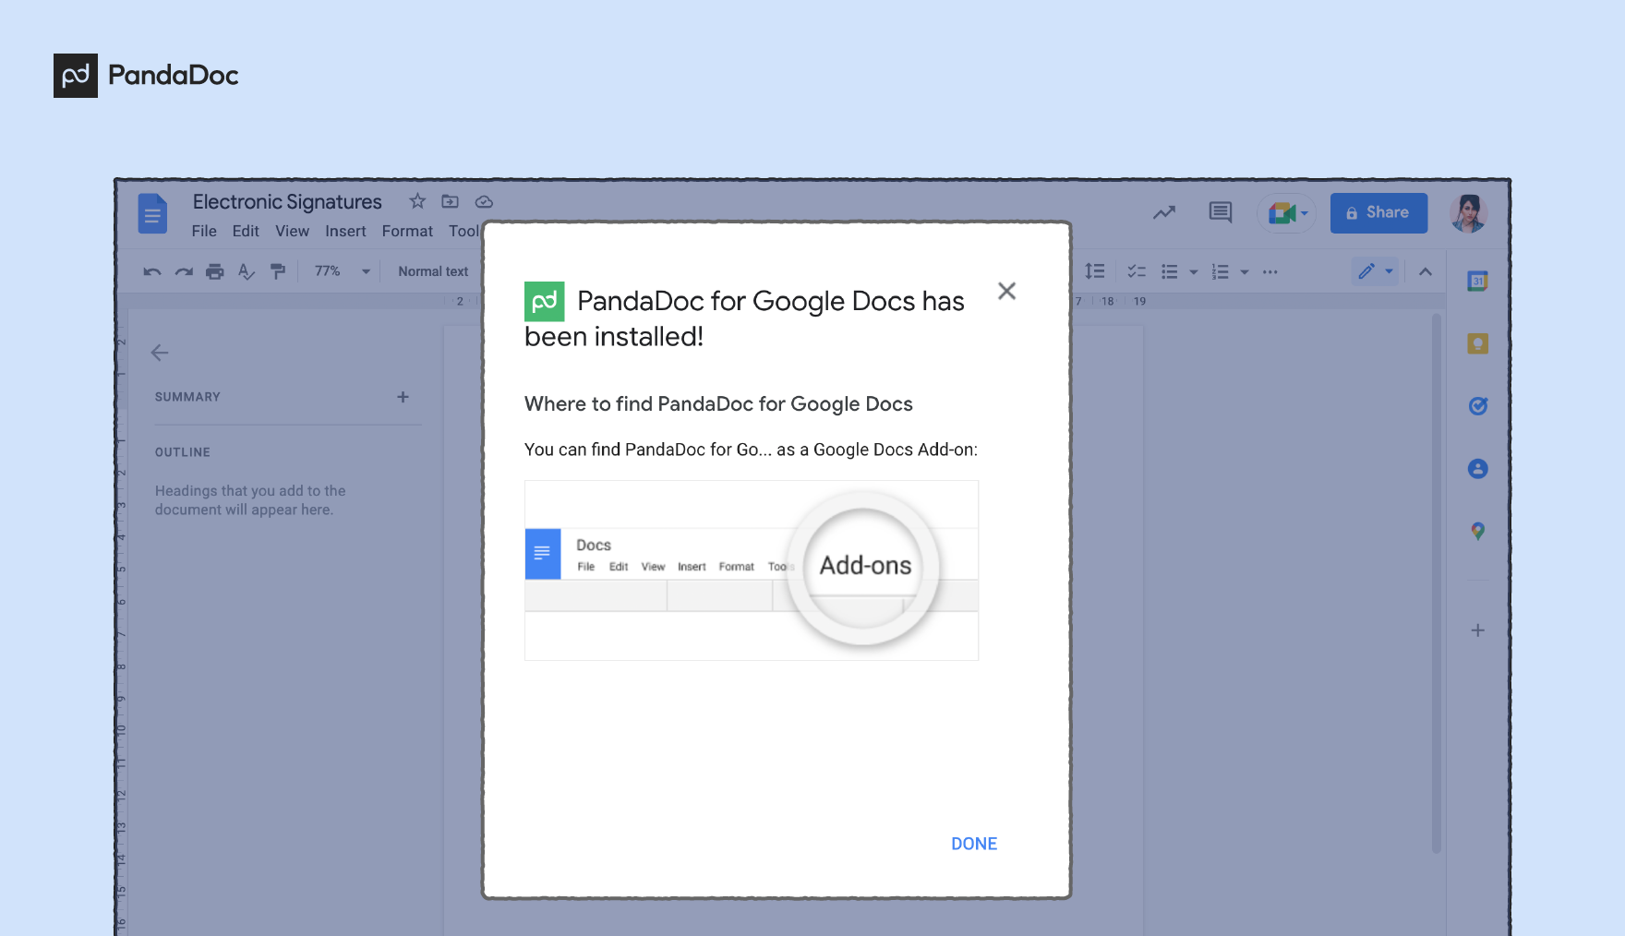
Task: Star the Electronic Signatures document
Action: 417,201
